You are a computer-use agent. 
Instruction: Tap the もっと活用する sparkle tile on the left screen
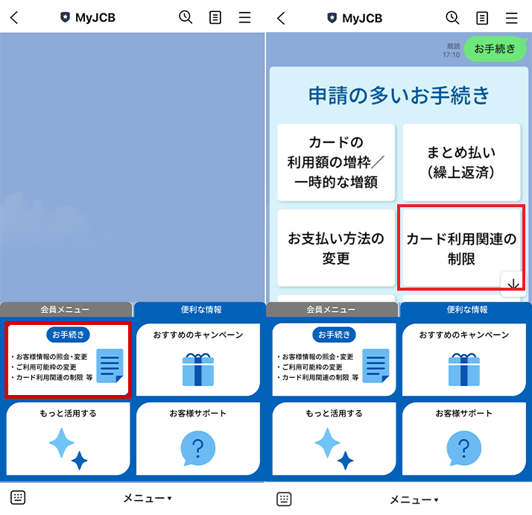click(69, 440)
